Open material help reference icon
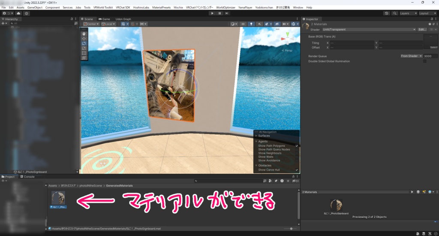Screen dimensions: 439x236 pos(430,24)
